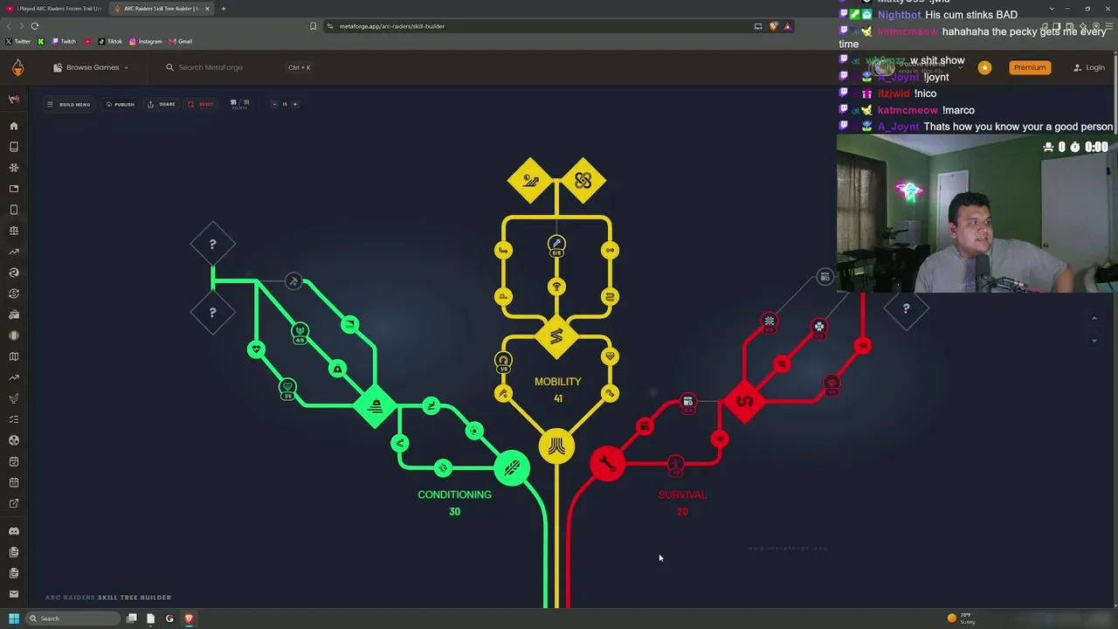Increase the zoom level with plus
The height and width of the screenshot is (629, 1118).
(294, 104)
